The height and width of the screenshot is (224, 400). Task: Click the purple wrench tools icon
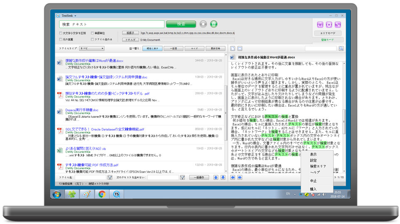(x=338, y=25)
